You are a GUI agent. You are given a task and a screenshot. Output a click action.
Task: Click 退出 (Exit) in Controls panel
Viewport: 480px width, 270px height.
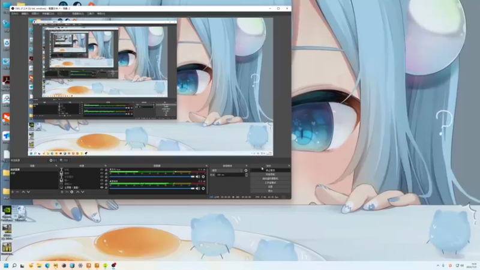click(271, 191)
